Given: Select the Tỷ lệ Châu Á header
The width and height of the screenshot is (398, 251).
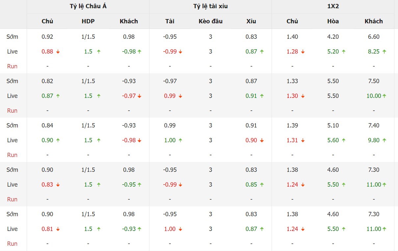Looking at the screenshot, I should point(88,7).
